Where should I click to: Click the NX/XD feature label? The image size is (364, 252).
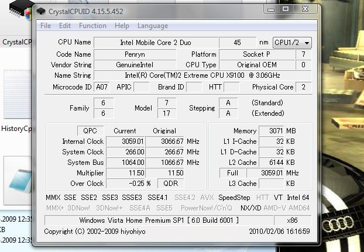coord(250,208)
